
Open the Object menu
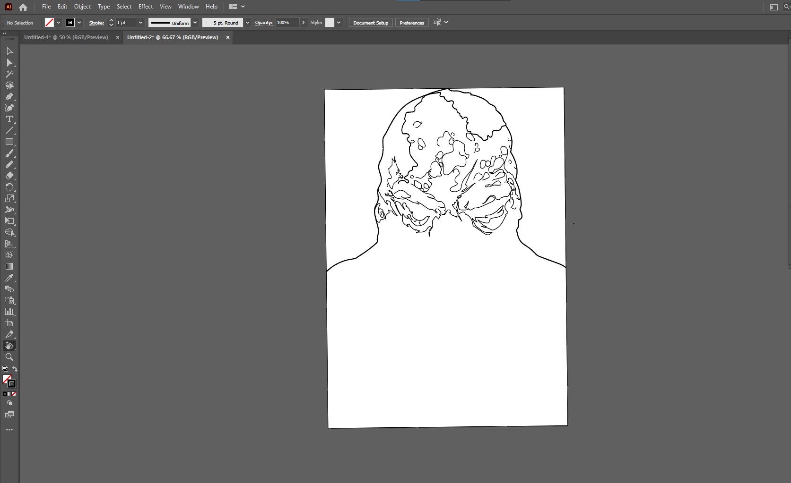pos(82,7)
